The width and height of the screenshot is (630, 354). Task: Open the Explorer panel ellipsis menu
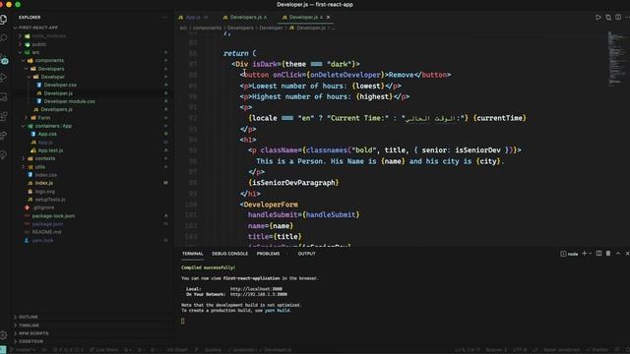pos(165,18)
